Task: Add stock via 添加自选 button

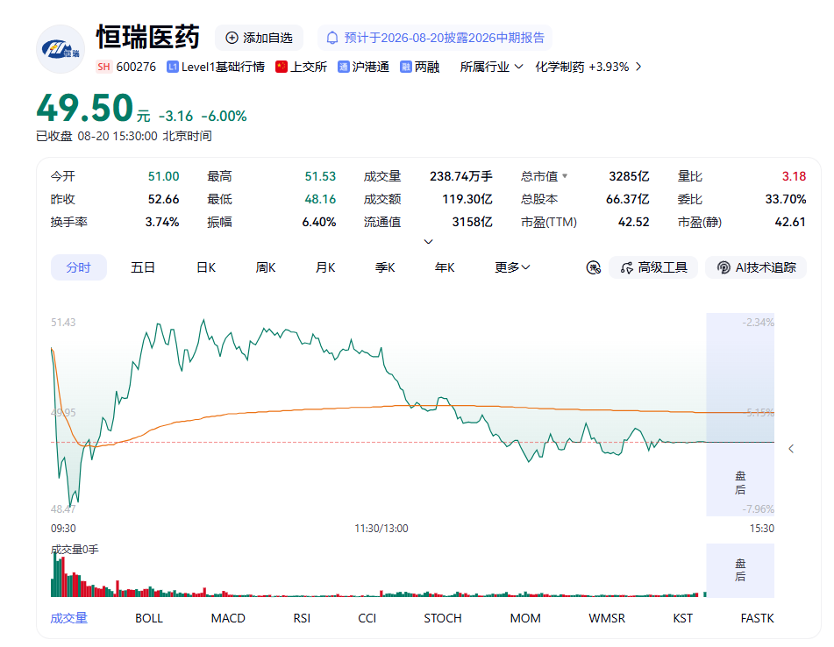Action: [x=259, y=38]
